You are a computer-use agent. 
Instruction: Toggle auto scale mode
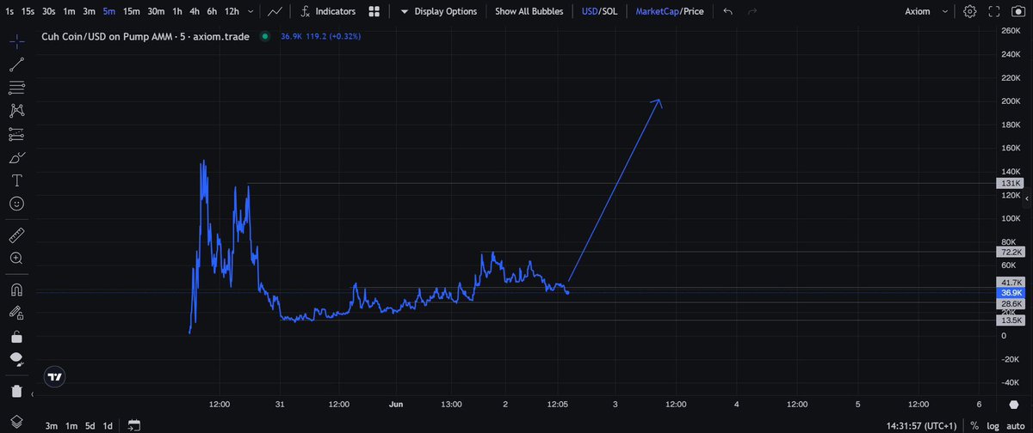[1014, 425]
